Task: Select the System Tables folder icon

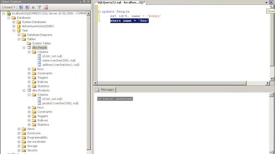Action: click(29, 43)
